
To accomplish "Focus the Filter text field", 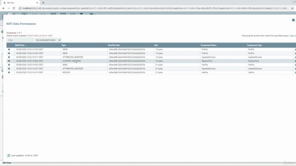I will 20,40.
